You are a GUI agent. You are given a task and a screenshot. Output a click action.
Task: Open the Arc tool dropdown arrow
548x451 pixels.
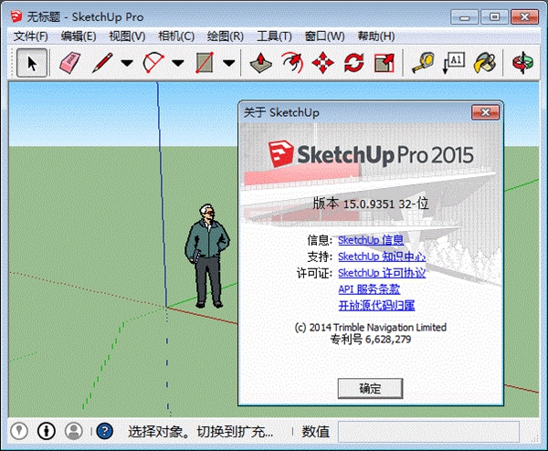[x=177, y=63]
